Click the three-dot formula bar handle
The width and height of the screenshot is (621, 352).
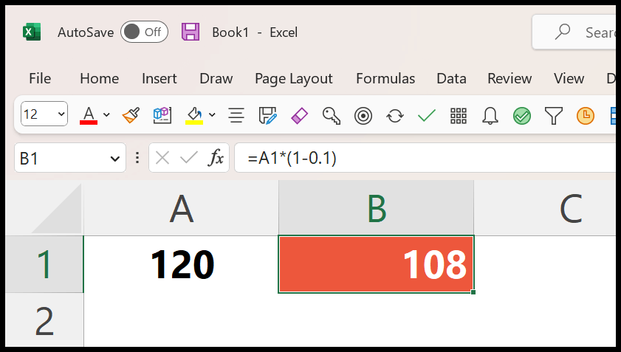(x=137, y=158)
